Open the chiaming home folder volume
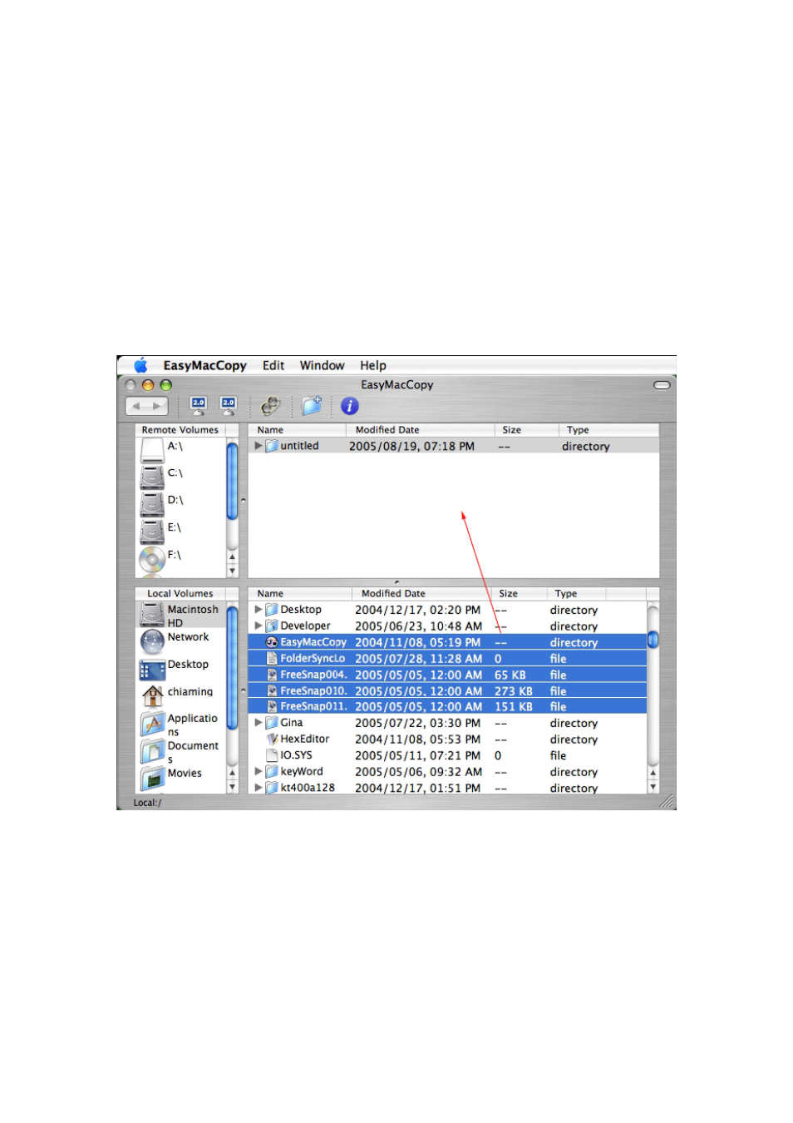 pos(153,695)
